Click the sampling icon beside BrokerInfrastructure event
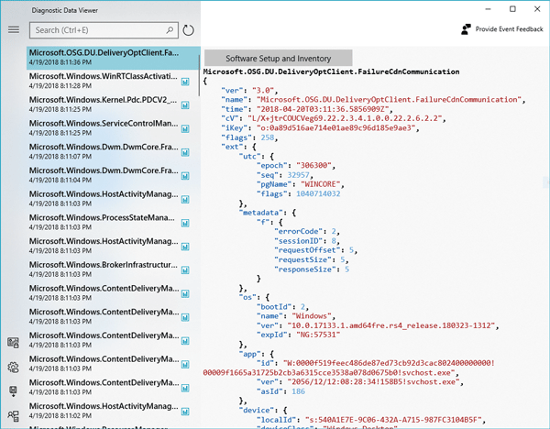This screenshot has width=550, height=429. point(185,270)
